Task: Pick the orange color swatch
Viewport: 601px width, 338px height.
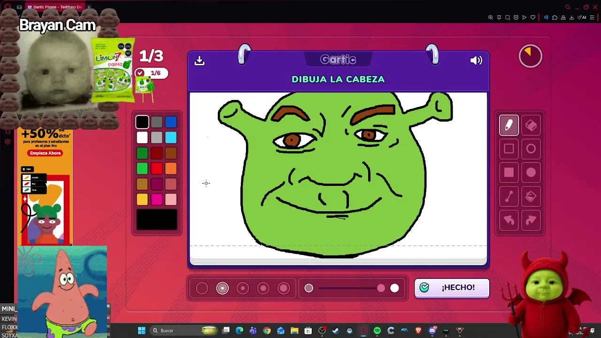Action: click(171, 169)
